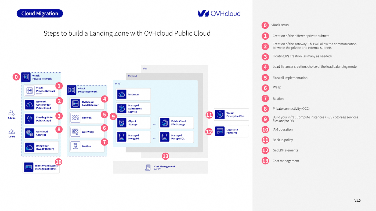Click legend number 0 vRack setup badge
Screen dimensions: 376x211
(265, 25)
